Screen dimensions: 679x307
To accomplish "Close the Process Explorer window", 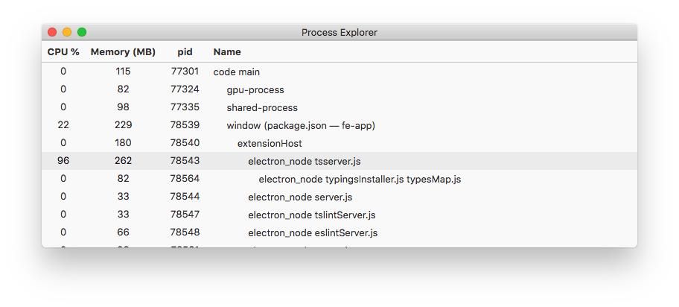I will click(x=52, y=32).
